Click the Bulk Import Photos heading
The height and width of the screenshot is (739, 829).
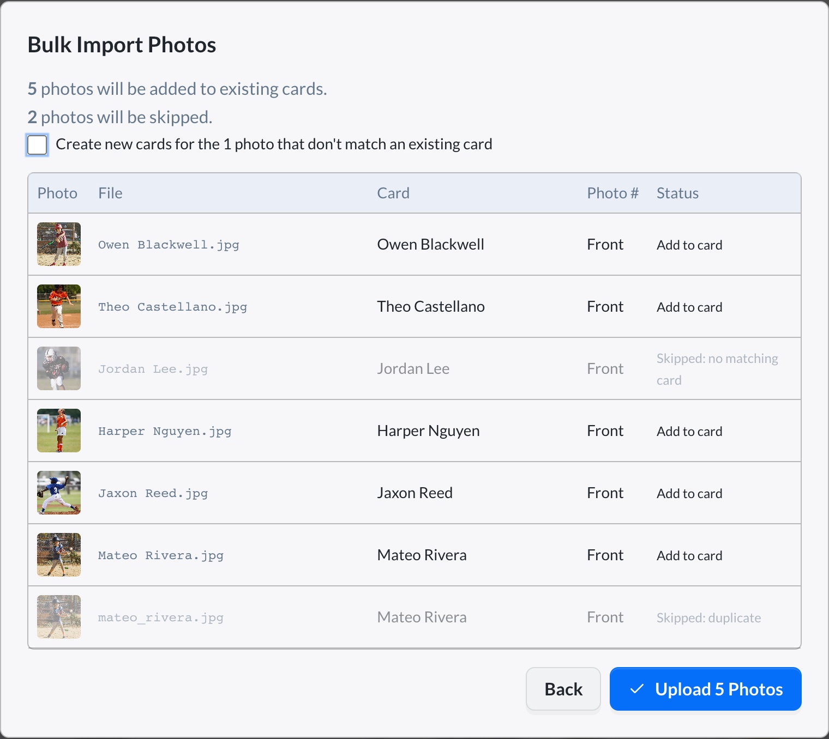[122, 45]
